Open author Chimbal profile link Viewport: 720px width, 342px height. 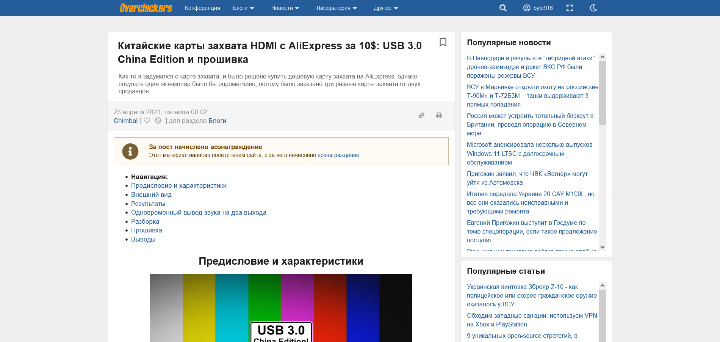[x=125, y=121]
